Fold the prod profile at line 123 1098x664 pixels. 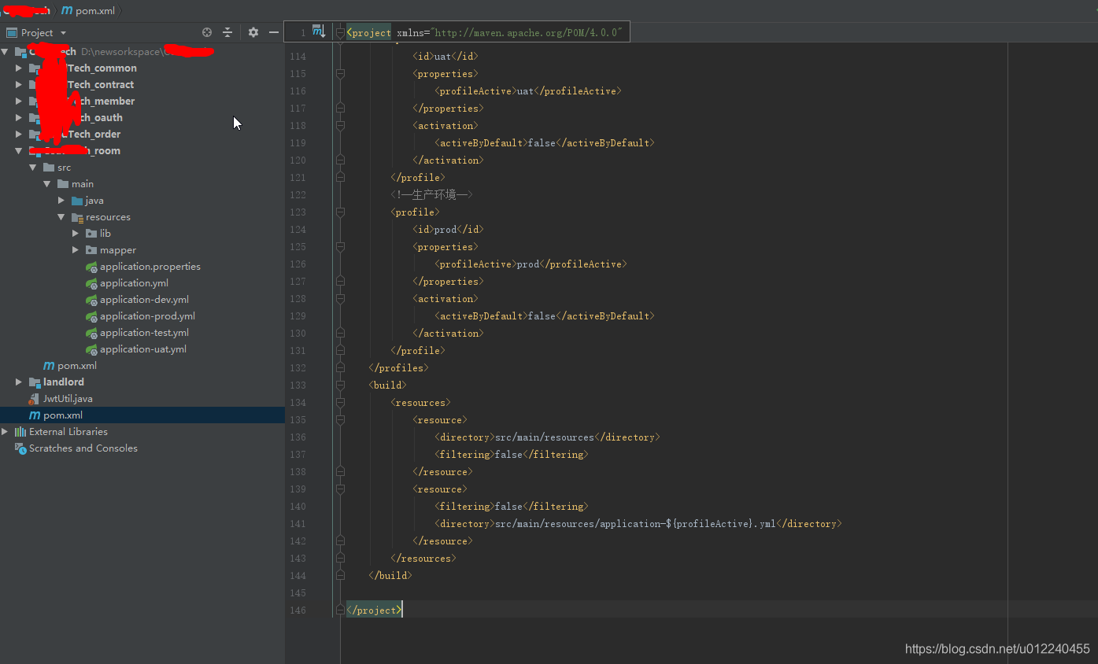pyautogui.click(x=340, y=212)
